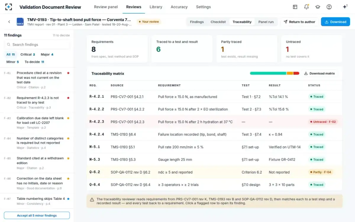355x222 pixels.
Task: Click the blue Download button
Action: (x=335, y=22)
